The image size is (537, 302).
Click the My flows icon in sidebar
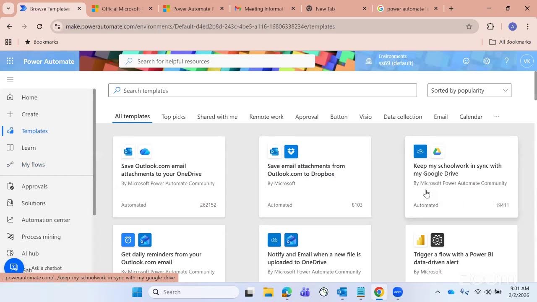click(x=10, y=164)
